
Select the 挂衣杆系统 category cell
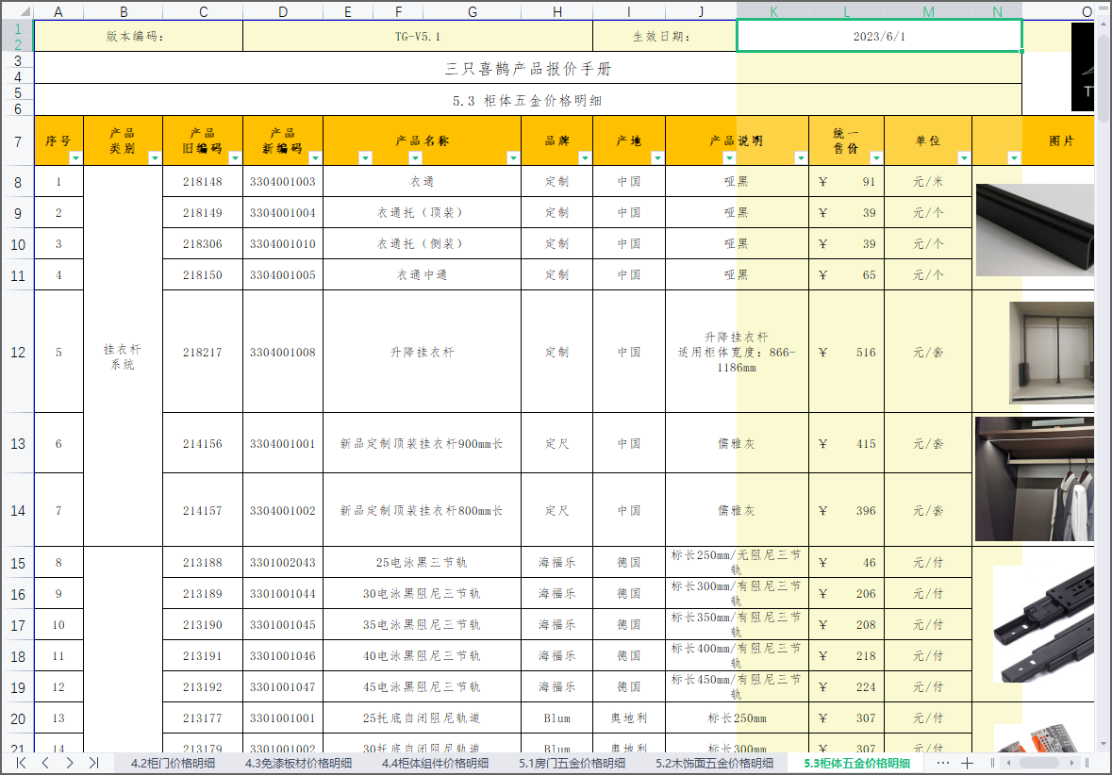[124, 356]
